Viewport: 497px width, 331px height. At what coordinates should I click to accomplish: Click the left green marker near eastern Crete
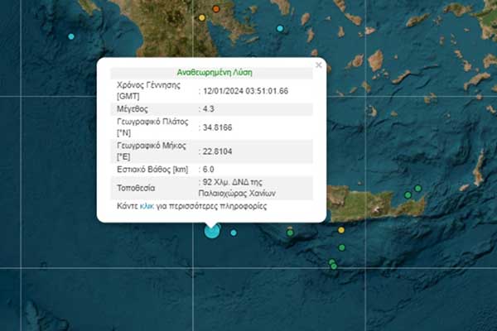[x=408, y=194]
